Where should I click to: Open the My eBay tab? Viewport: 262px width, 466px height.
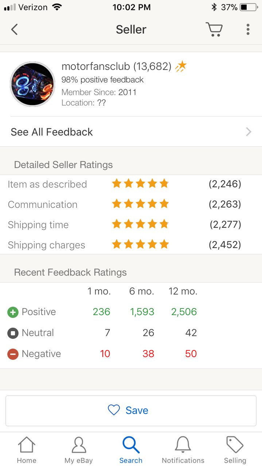tap(79, 450)
